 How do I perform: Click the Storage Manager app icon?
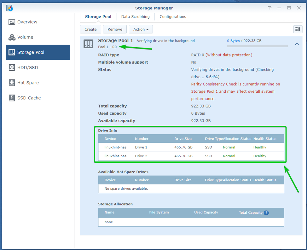tap(9, 8)
